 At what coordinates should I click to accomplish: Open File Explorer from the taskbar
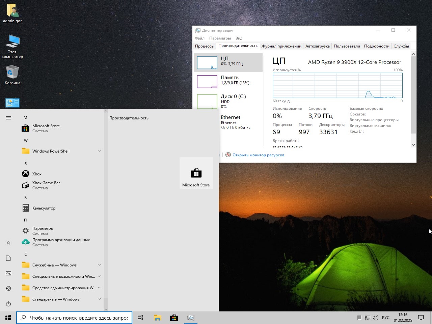157,318
